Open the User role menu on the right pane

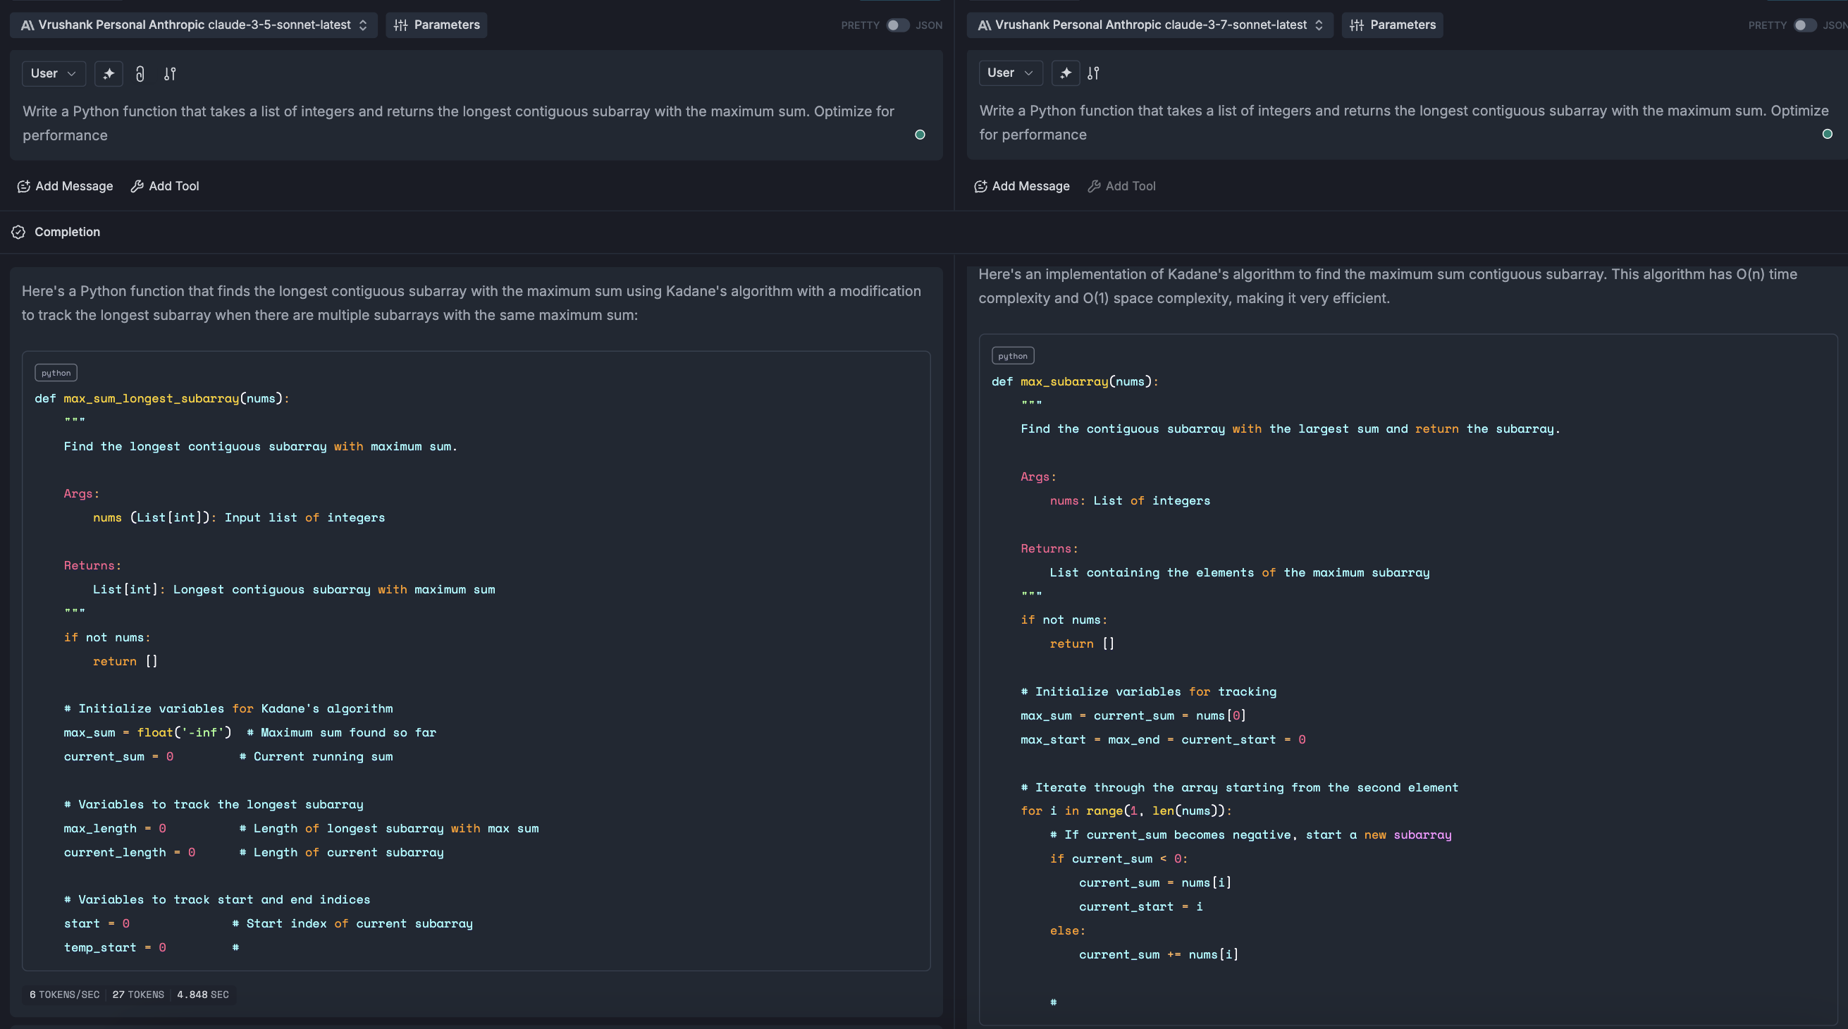pyautogui.click(x=1011, y=73)
